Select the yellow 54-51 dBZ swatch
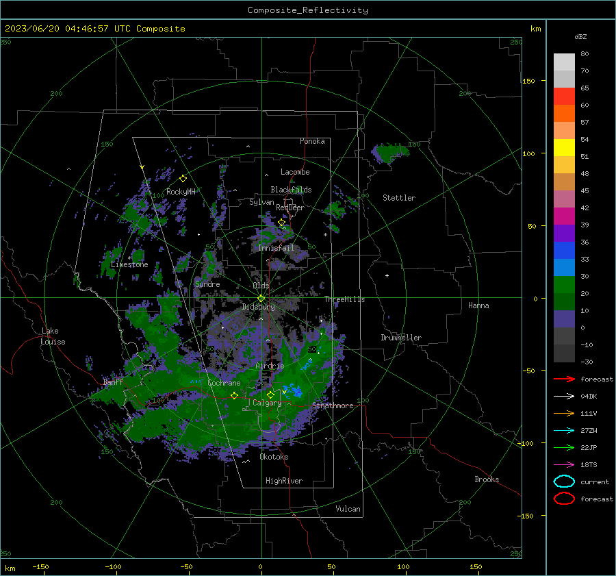The height and width of the screenshot is (576, 616). pos(564,148)
